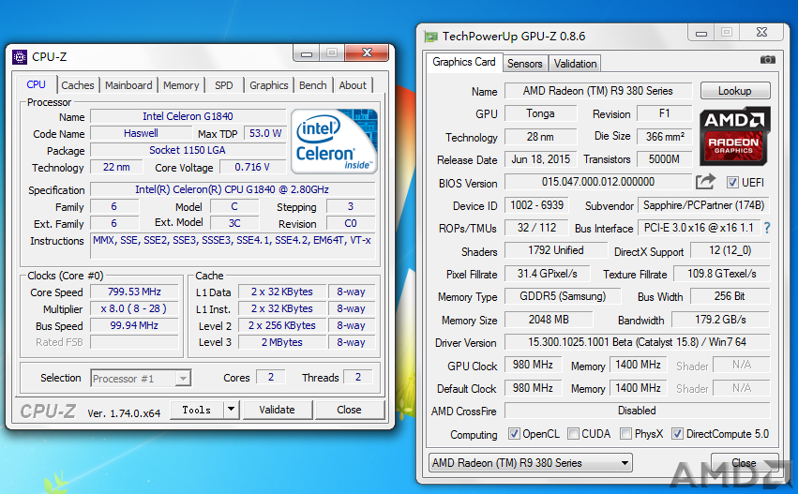
Task: Select the Graphics Card tab in GPU-Z
Action: (x=463, y=62)
